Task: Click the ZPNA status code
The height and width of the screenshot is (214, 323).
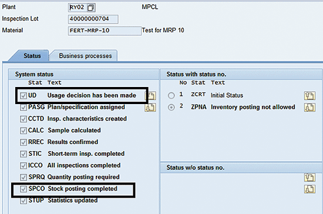Action: (198, 107)
